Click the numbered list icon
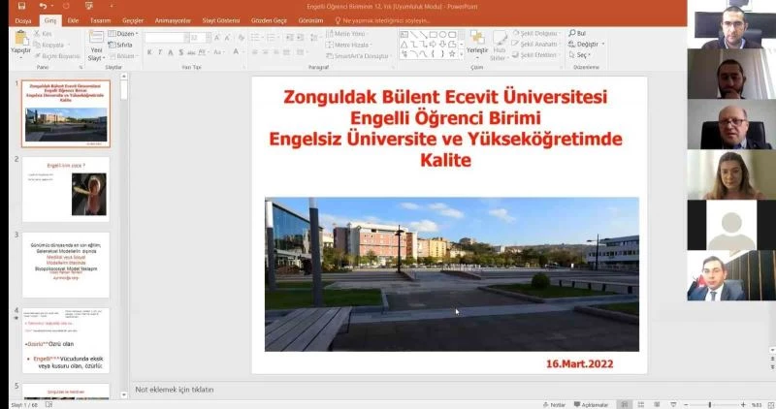This screenshot has width=776, height=409. [273, 38]
